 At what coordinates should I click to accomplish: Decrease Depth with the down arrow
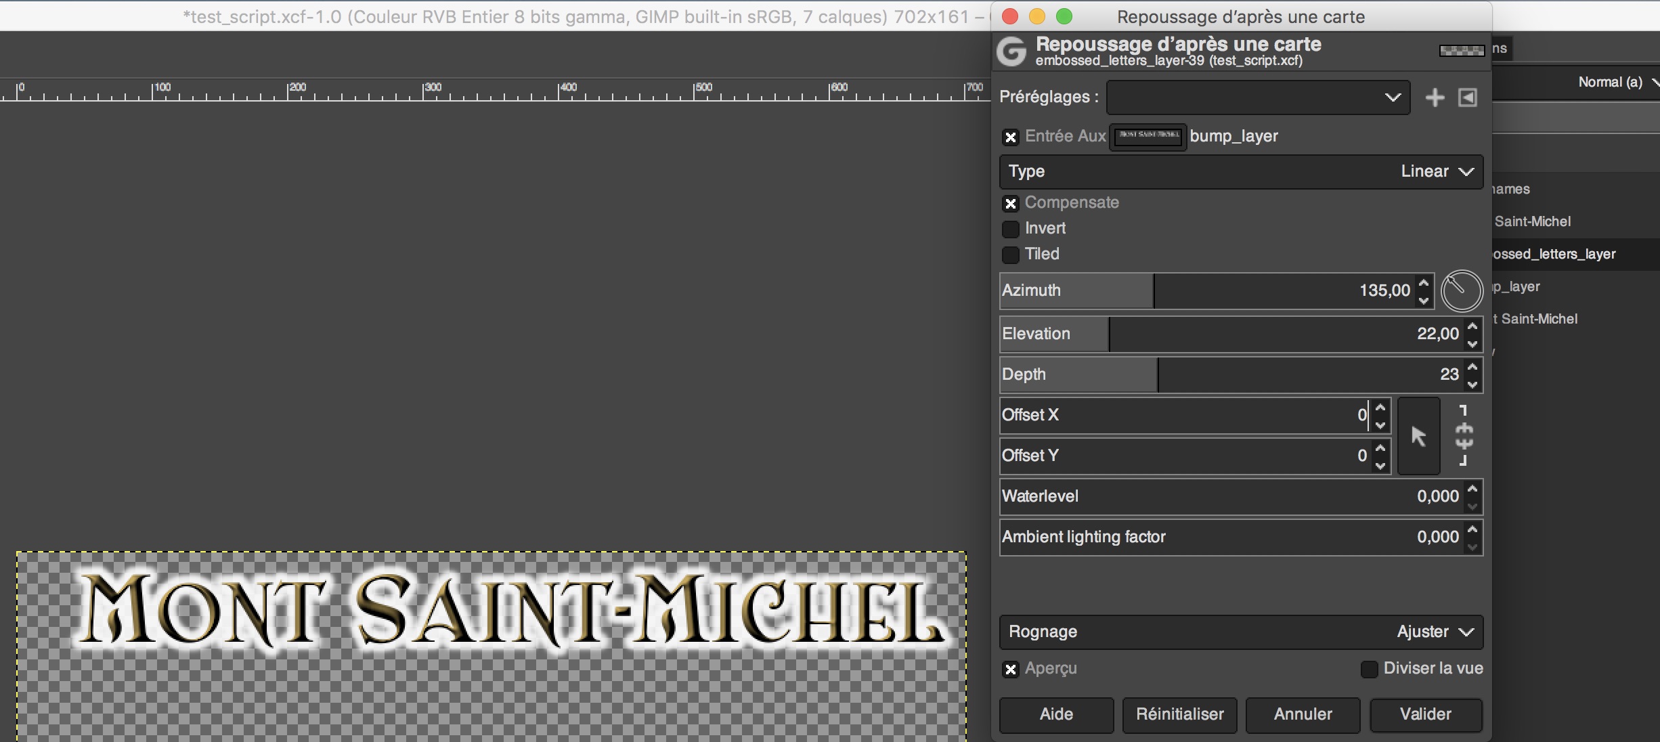coord(1472,384)
